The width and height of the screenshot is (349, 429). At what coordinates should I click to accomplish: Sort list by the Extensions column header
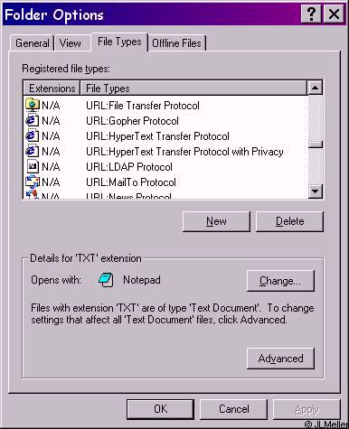click(52, 89)
